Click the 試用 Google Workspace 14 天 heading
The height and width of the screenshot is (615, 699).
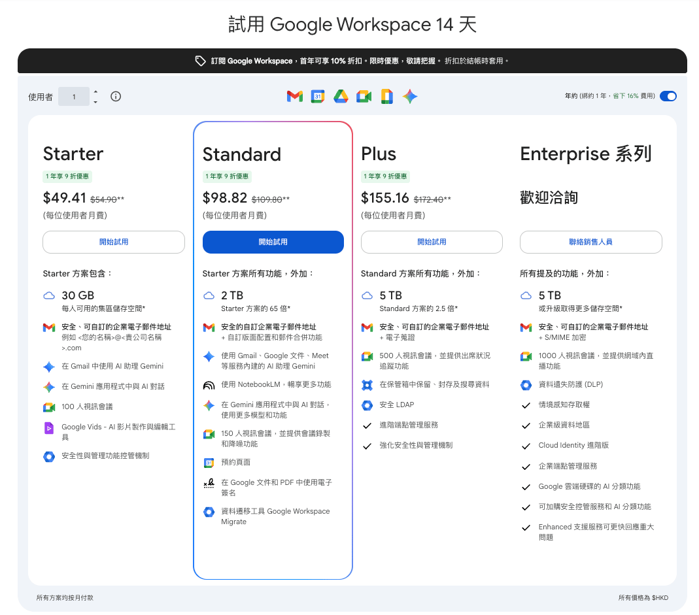coord(352,24)
